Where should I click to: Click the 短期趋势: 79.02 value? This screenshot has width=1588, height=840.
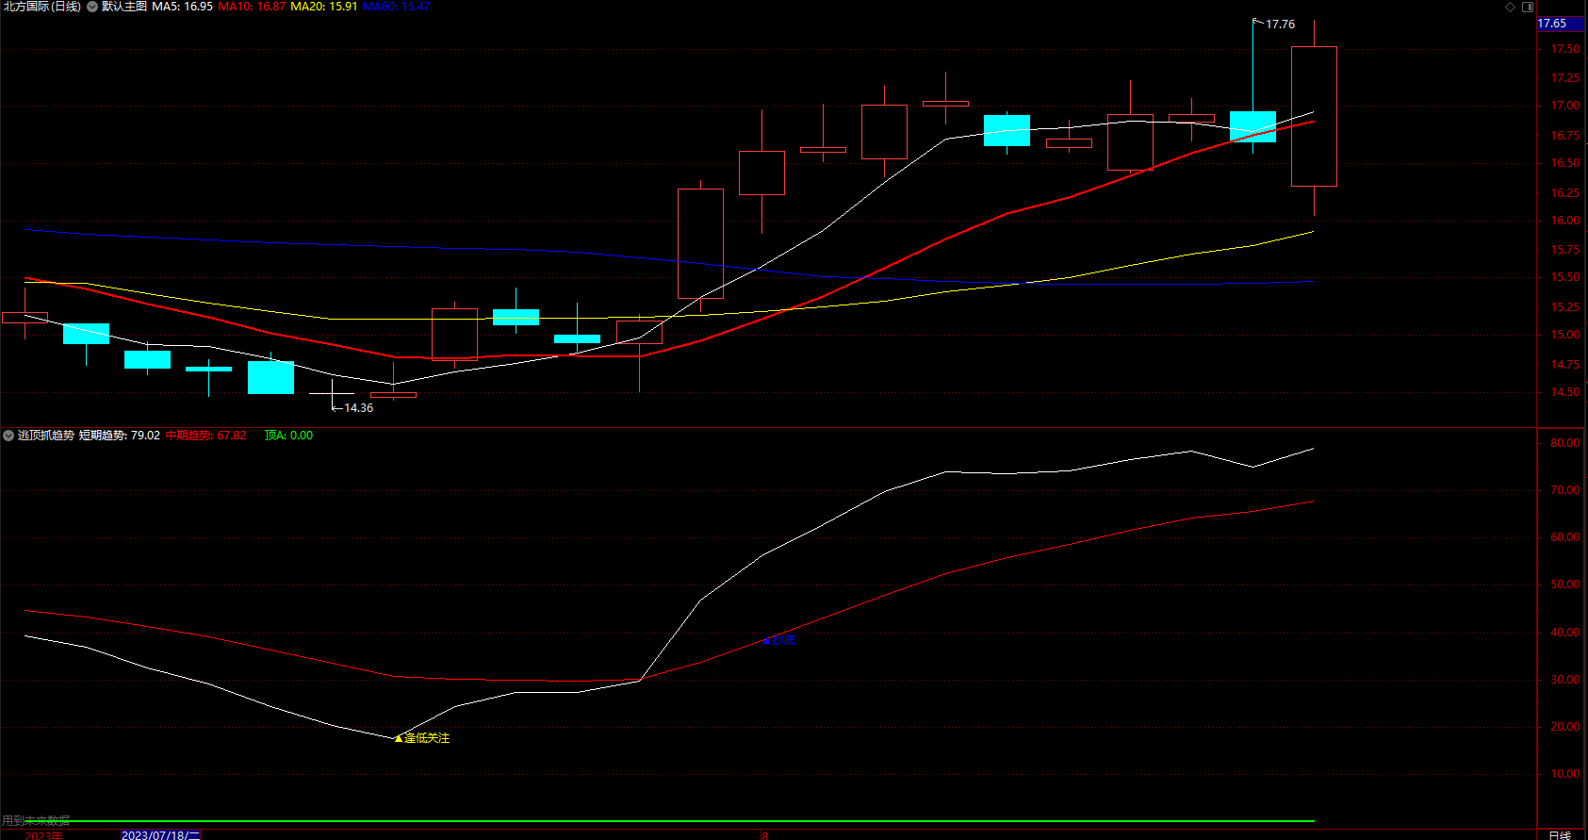tap(119, 436)
